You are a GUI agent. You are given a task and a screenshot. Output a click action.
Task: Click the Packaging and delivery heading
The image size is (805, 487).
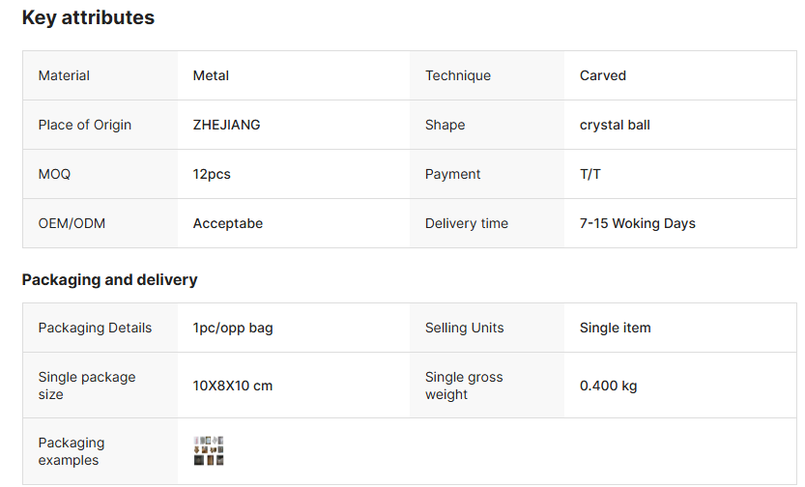[109, 279]
